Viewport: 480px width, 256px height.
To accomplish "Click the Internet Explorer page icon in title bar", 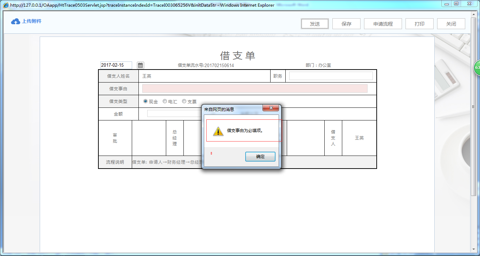I will tap(5, 5).
